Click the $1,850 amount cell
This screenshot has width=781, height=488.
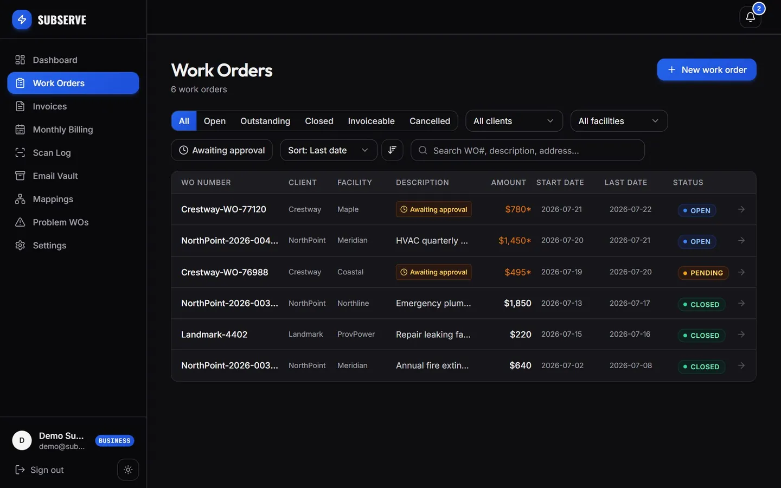517,303
